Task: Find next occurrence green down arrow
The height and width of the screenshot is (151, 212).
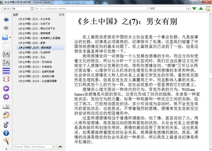Action: coord(194,8)
